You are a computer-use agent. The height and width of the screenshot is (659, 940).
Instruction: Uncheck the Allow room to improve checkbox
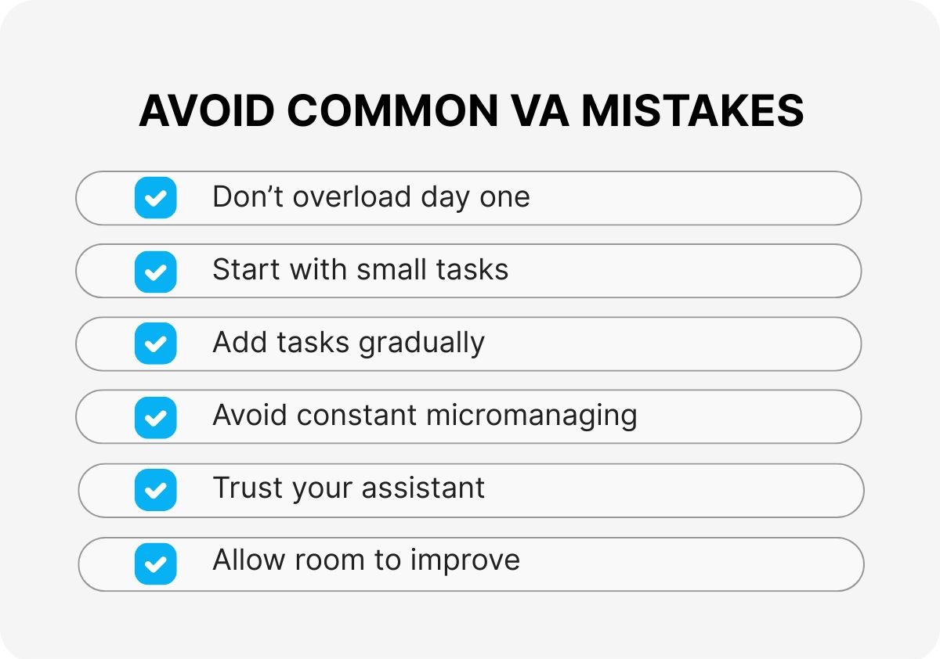coord(155,564)
